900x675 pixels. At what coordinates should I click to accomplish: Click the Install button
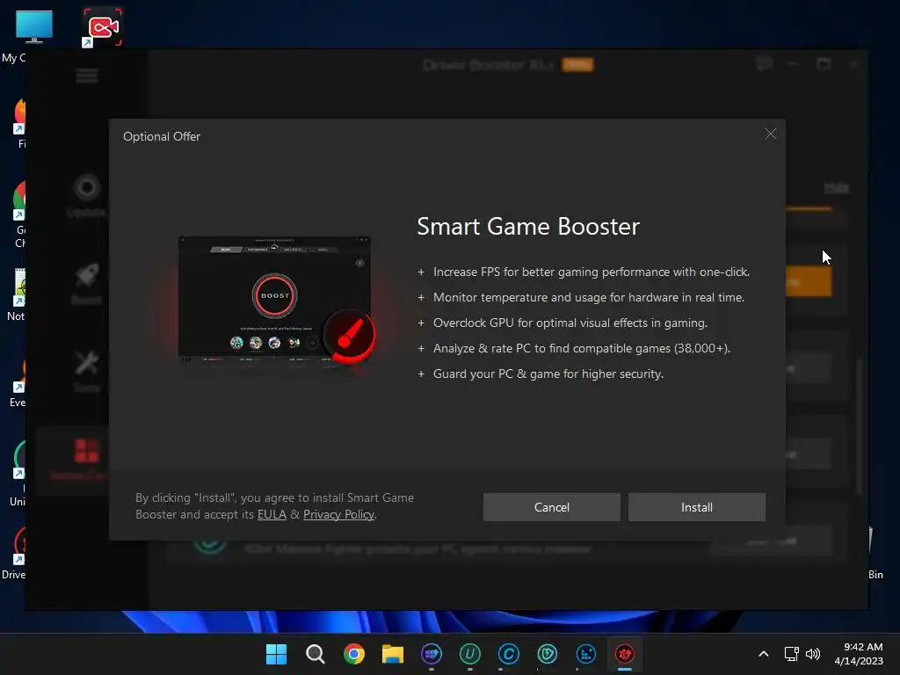[x=697, y=507]
